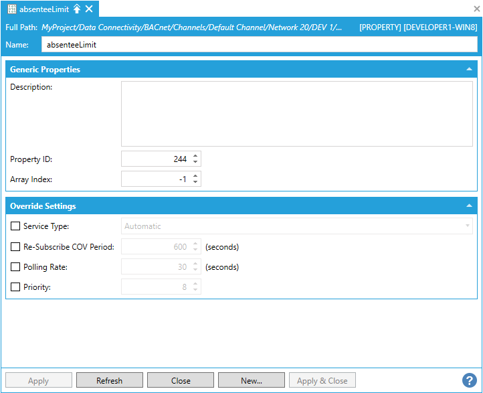Toggle the Polling Rate checkbox

point(15,266)
